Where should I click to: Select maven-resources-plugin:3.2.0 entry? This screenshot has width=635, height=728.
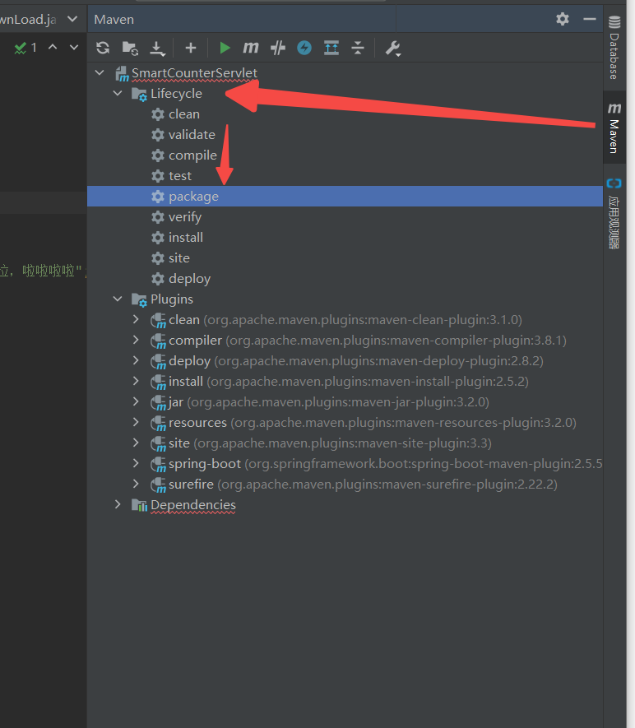[345, 423]
